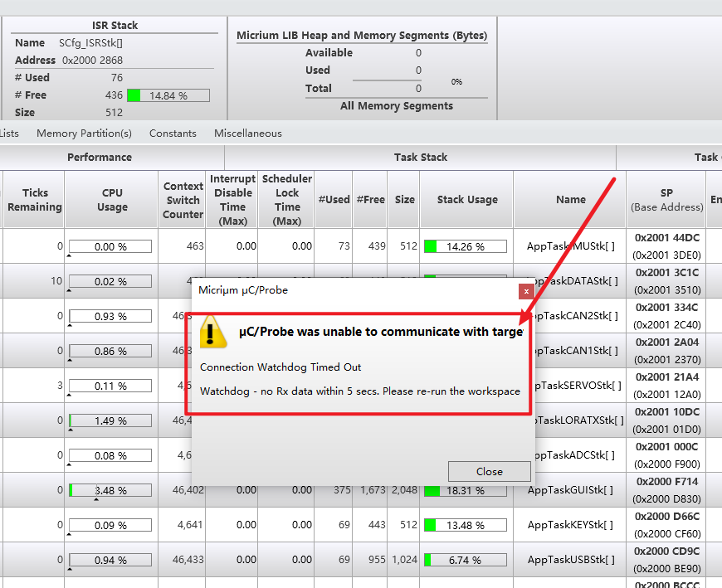This screenshot has height=588, width=722.
Task: Click the Task Stack group header
Action: tap(421, 158)
